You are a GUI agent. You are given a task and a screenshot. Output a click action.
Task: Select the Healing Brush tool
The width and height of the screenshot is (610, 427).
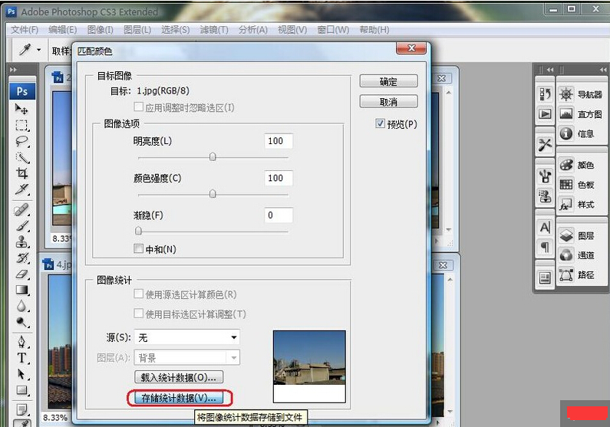click(x=21, y=210)
